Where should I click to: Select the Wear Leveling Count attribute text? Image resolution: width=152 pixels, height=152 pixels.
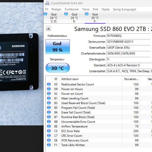pyautogui.click(x=75, y=98)
